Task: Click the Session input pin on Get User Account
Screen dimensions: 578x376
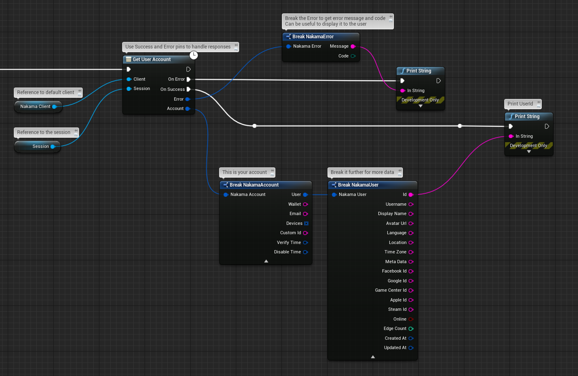Action: [x=129, y=89]
